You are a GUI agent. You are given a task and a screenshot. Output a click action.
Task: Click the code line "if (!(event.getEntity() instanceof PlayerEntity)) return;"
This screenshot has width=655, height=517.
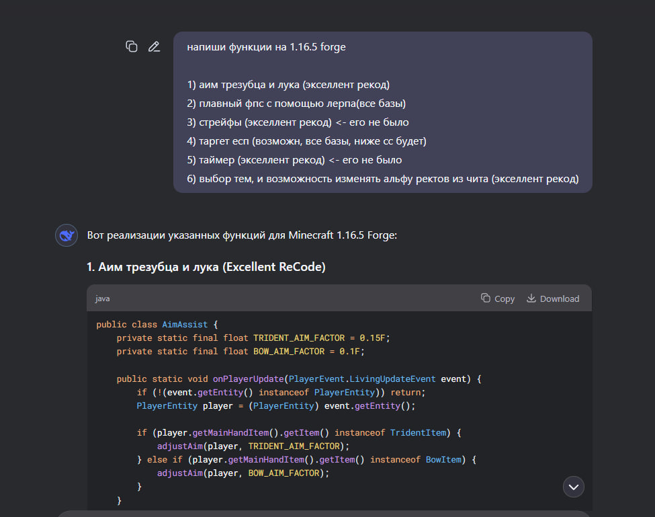(281, 392)
